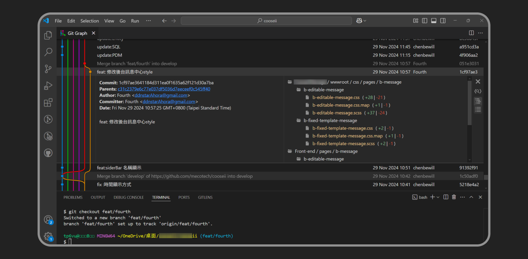Image resolution: width=528 pixels, height=259 pixels.
Task: Open parent commit link c31c2379e6c77e037df5036d7eeceef0c545ff40
Action: [x=165, y=89]
